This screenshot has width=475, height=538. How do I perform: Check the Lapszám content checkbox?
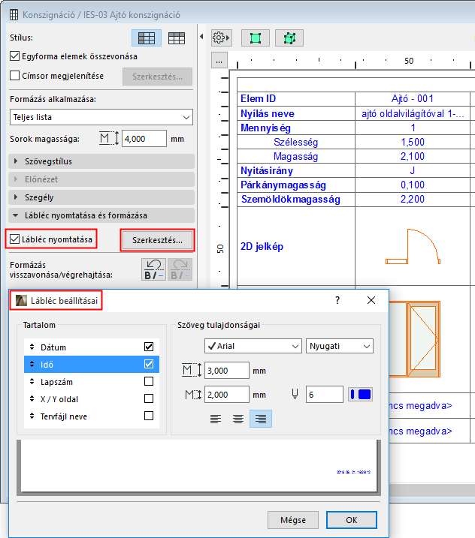point(149,381)
